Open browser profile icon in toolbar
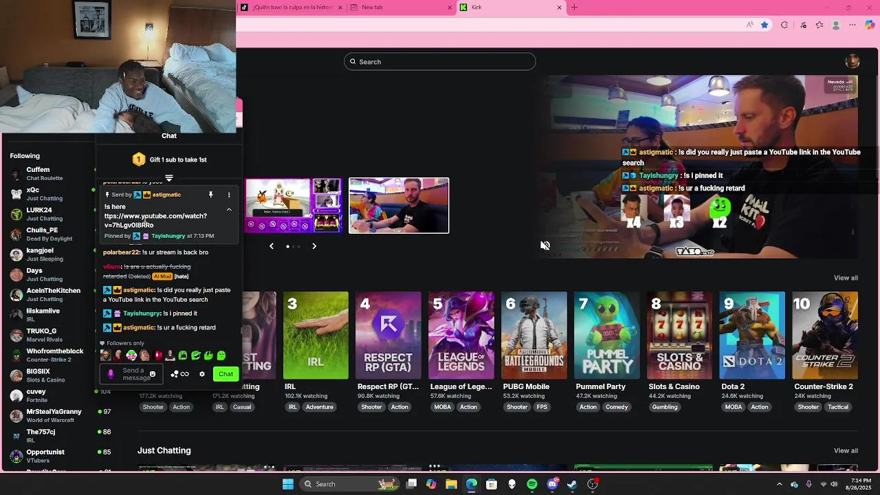 [x=836, y=25]
